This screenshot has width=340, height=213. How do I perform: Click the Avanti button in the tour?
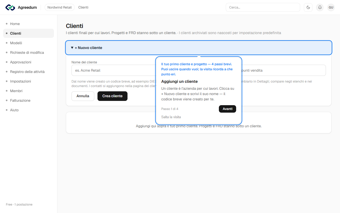pos(227,109)
